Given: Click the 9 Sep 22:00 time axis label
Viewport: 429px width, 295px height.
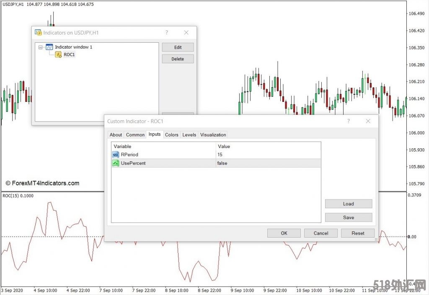Looking at the screenshot, I should (x=275, y=290).
